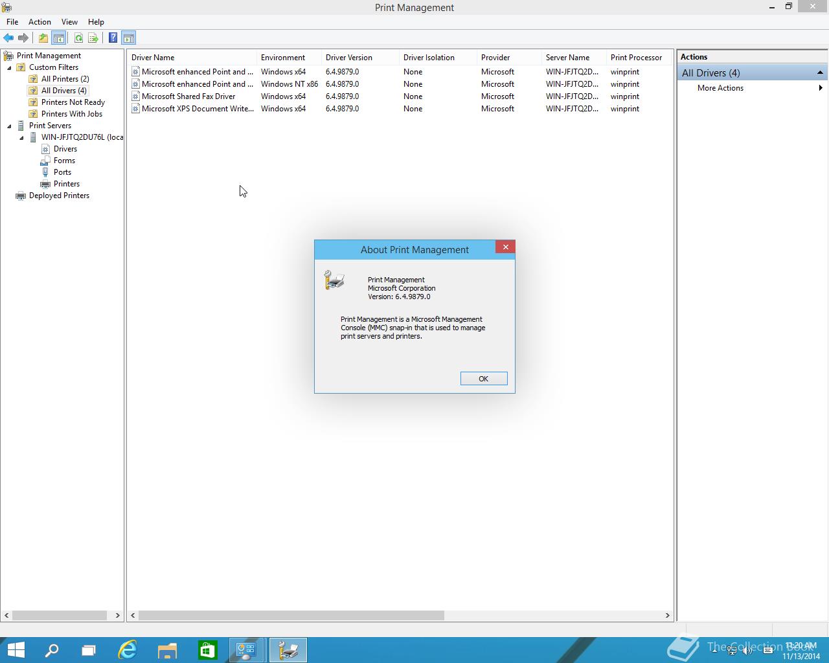
Task: Select All Drivers (4) filter
Action: (63, 91)
